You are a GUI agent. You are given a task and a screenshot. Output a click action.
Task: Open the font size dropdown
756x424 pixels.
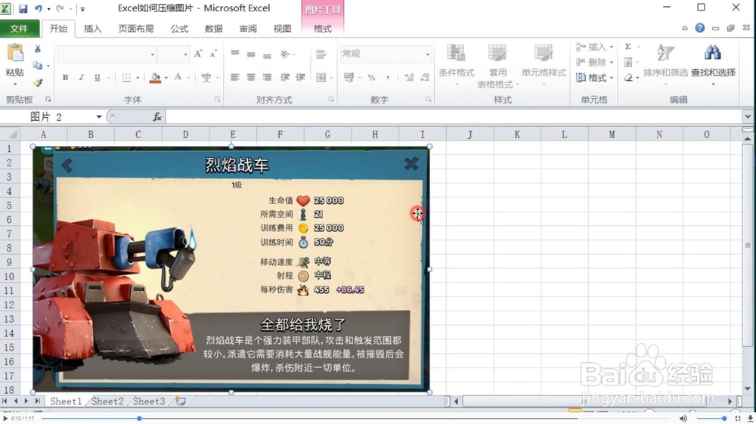pyautogui.click(x=186, y=54)
